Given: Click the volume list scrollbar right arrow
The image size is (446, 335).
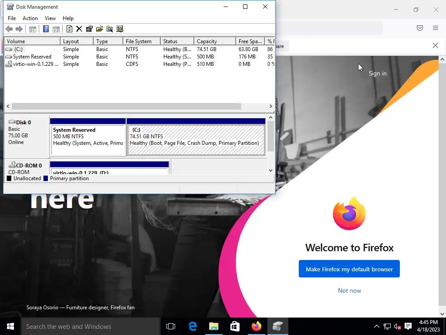Looking at the screenshot, I should [x=270, y=106].
